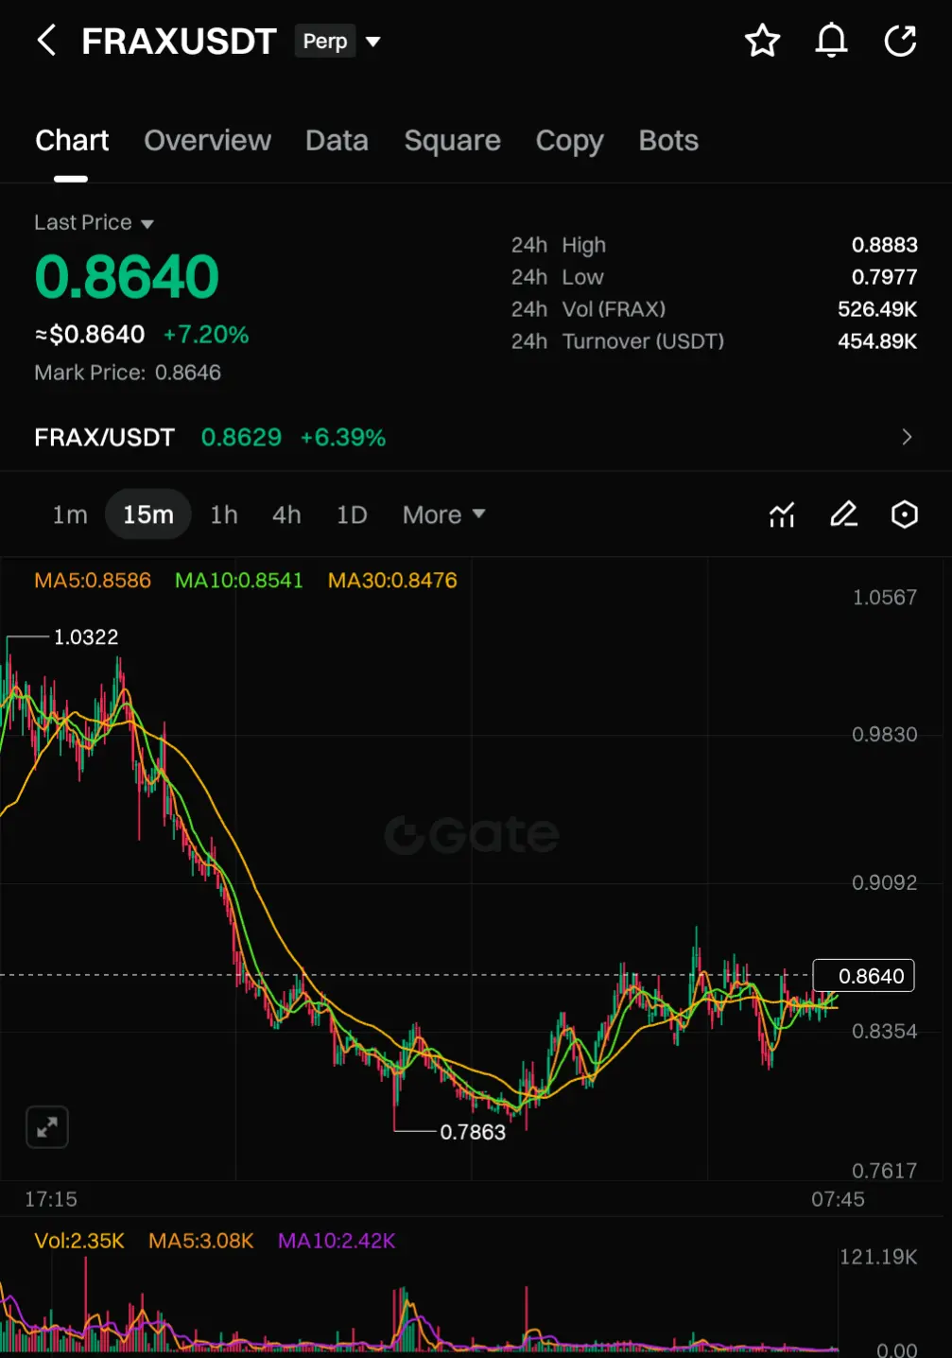This screenshot has height=1358, width=952.
Task: Tap the 24h High value 0.8883
Action: pyautogui.click(x=885, y=245)
